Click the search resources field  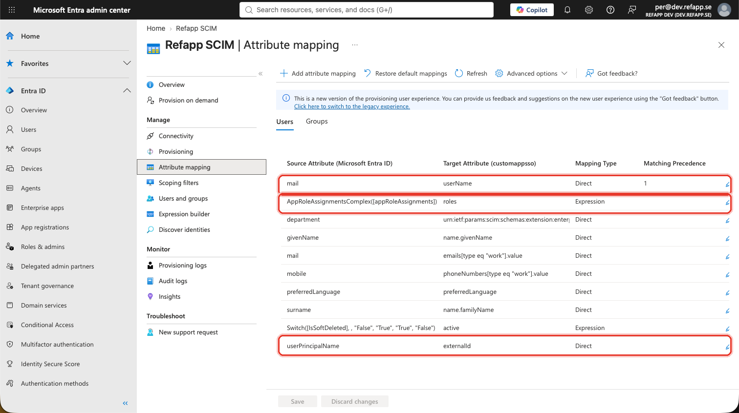click(x=367, y=10)
